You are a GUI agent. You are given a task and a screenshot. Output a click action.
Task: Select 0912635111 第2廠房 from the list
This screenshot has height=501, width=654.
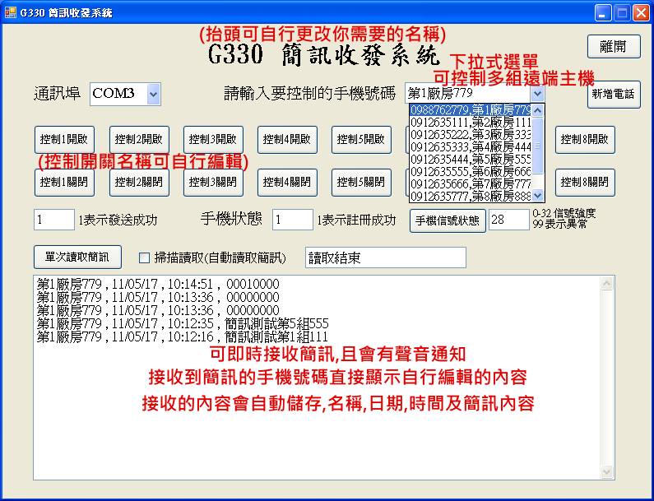coord(471,122)
